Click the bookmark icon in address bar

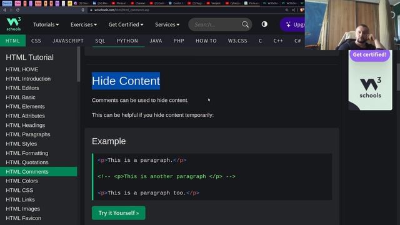click(83, 10)
